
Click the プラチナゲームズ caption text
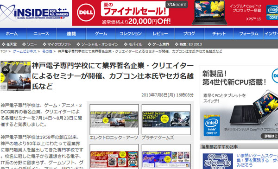click(158, 138)
